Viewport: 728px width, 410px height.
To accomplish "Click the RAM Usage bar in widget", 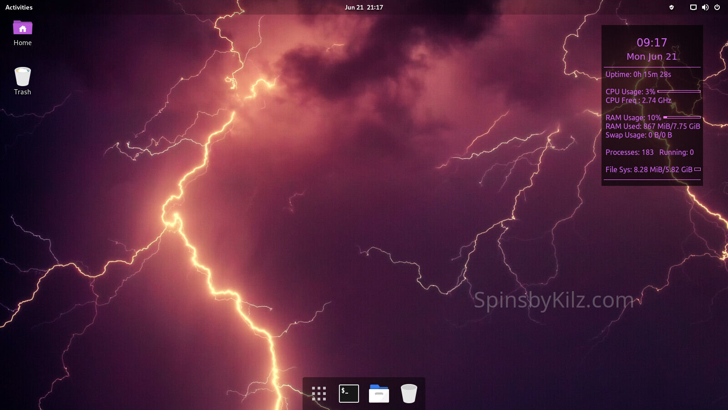I will pyautogui.click(x=682, y=118).
